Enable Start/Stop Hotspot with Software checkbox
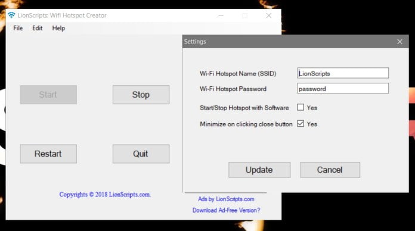 tap(301, 107)
